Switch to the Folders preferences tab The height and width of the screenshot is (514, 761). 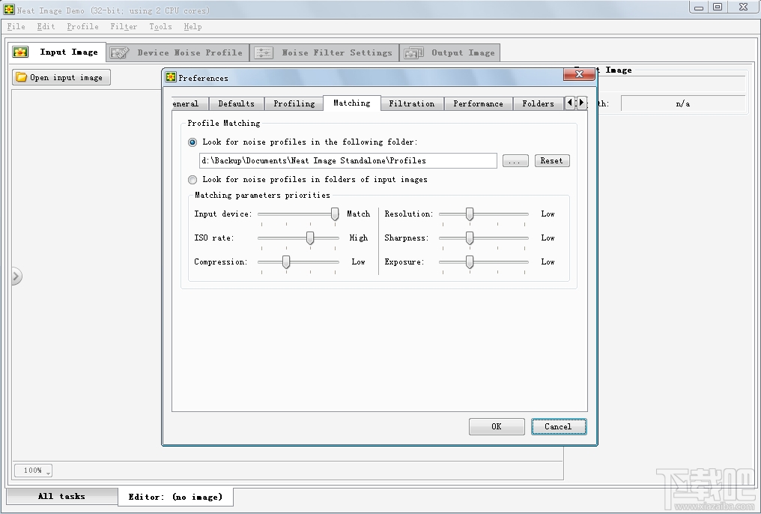coord(538,103)
